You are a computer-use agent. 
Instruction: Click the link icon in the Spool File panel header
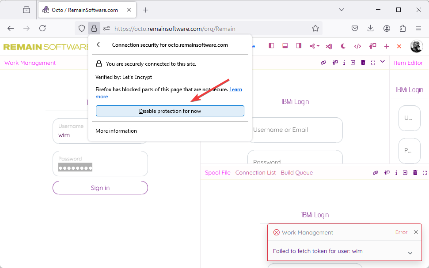376,173
